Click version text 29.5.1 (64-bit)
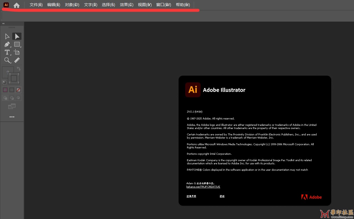The height and width of the screenshot is (219, 354). (195, 112)
